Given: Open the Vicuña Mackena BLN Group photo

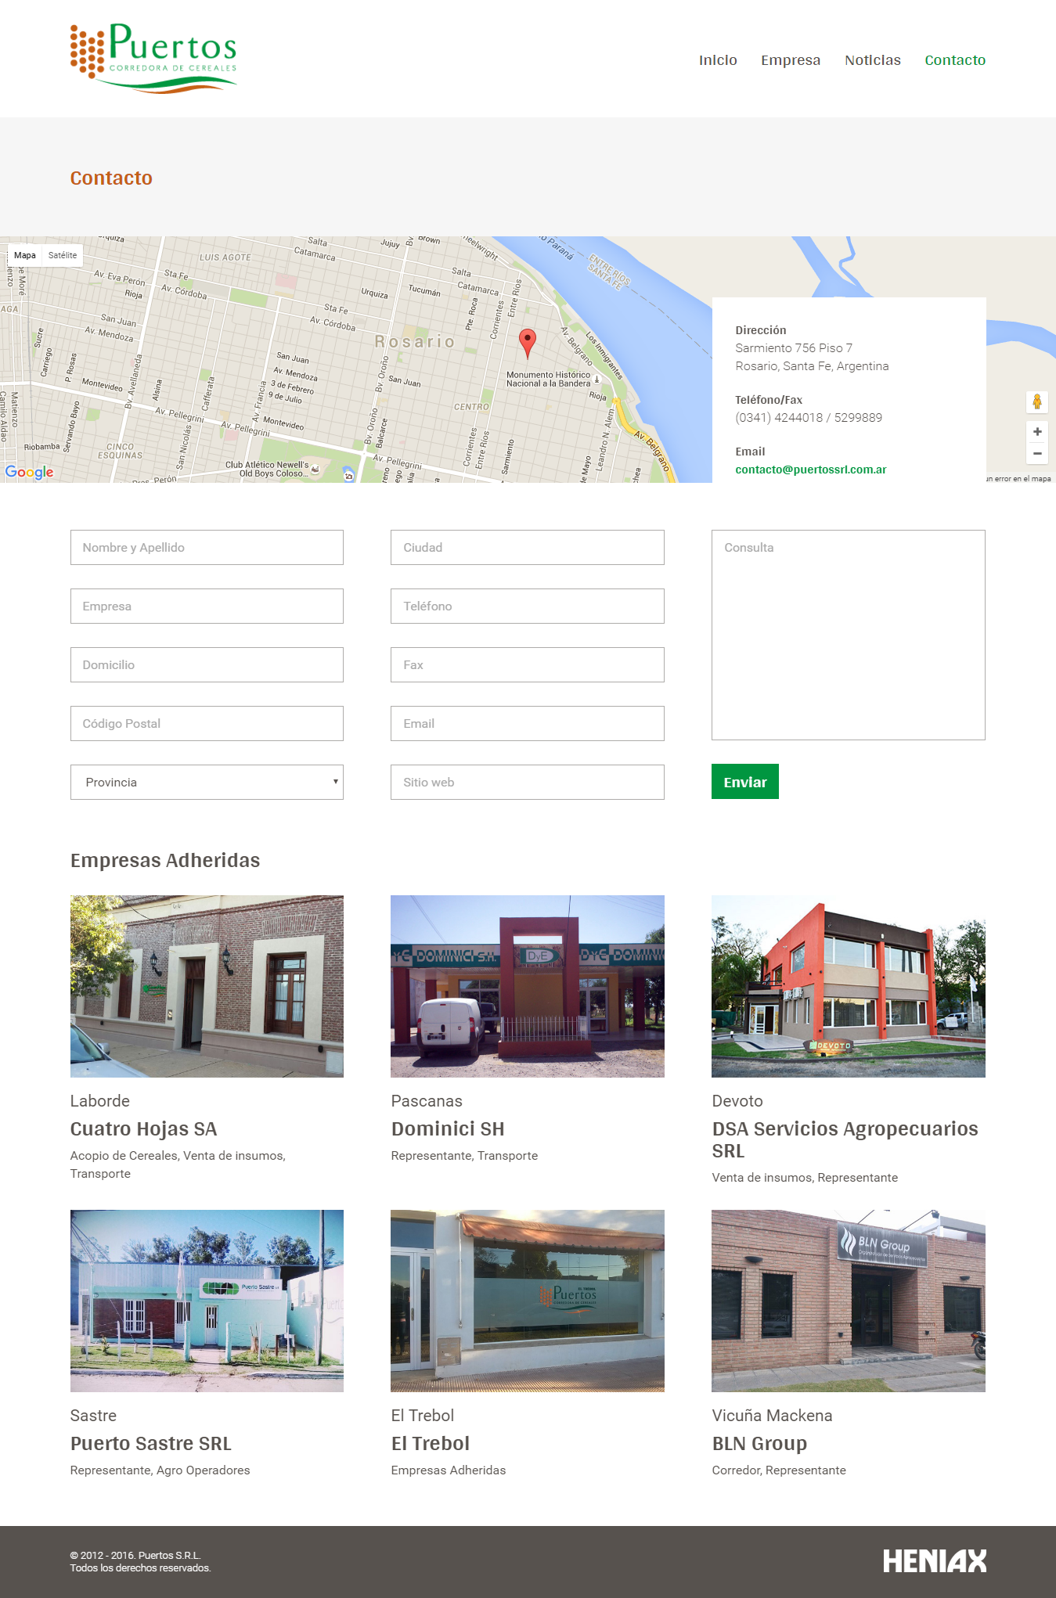Looking at the screenshot, I should 849,1301.
